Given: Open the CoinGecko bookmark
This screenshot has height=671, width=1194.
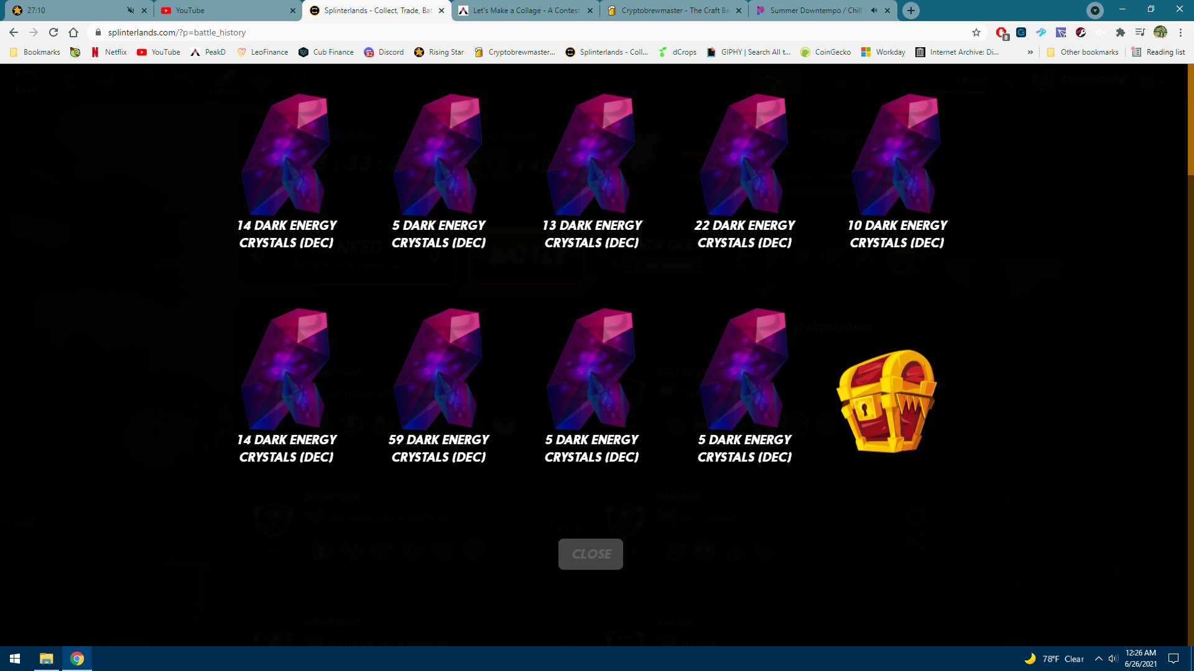Looking at the screenshot, I should tap(826, 52).
